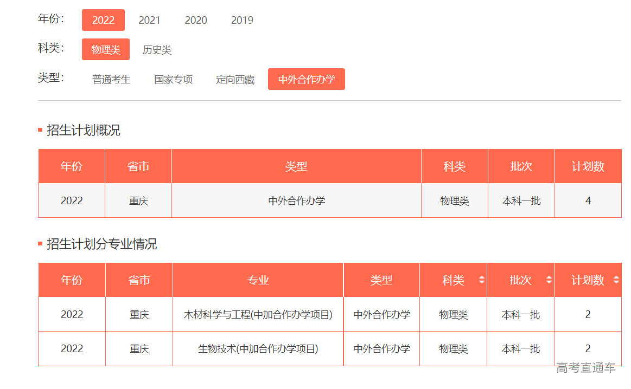Filter by 普通考生 type
631x389 pixels.
111,79
